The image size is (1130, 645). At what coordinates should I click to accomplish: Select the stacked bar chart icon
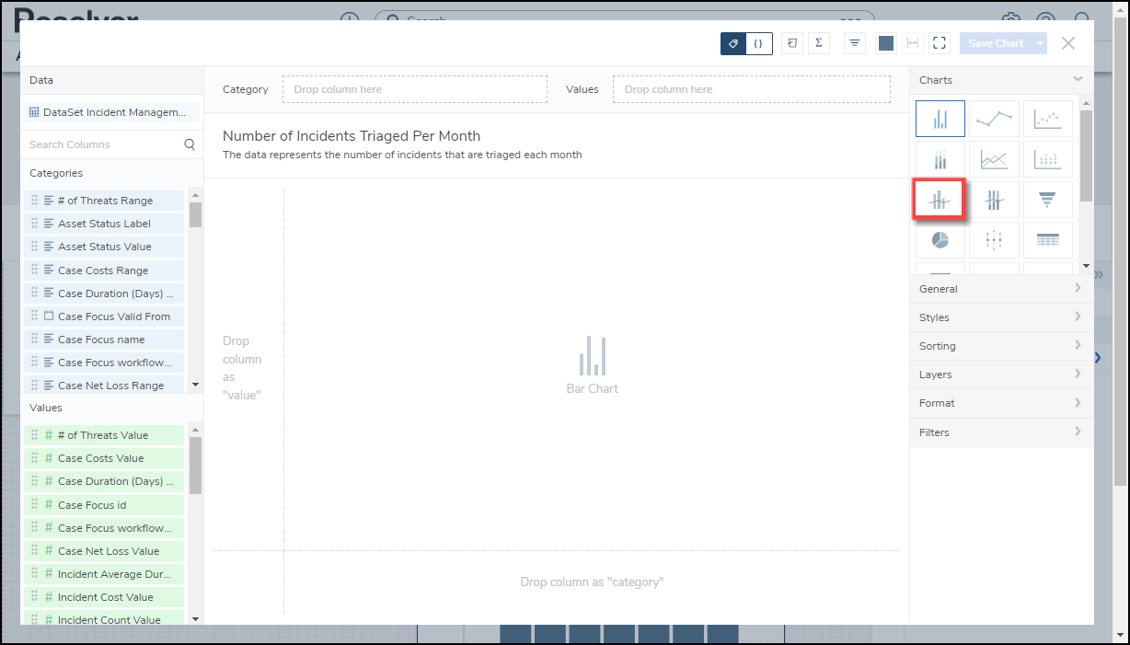click(940, 159)
